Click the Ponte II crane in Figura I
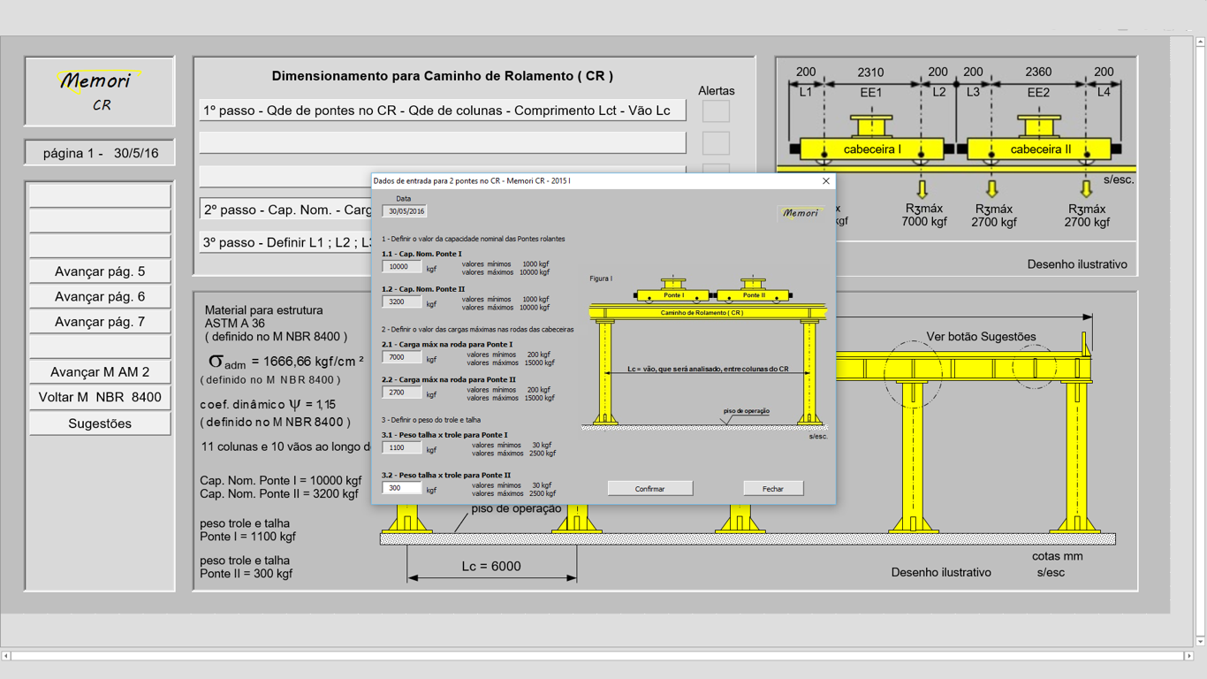 tap(753, 291)
